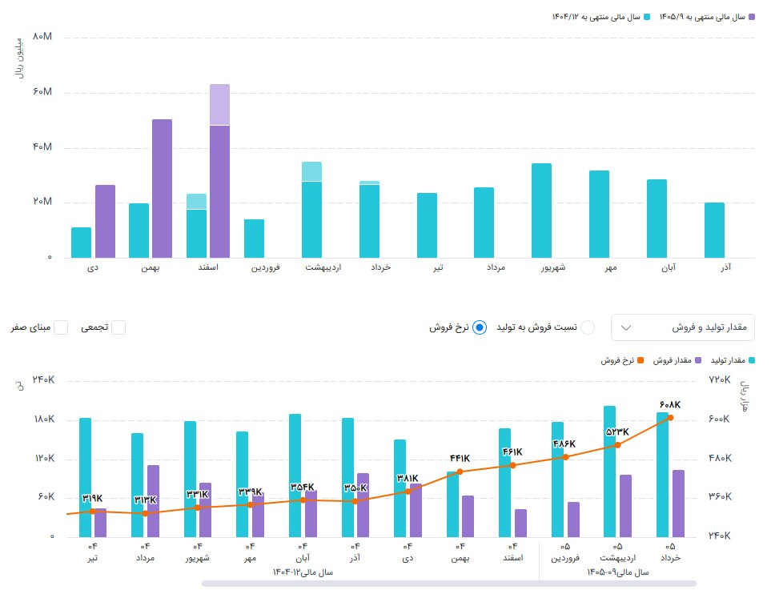This screenshot has height=602, width=771.
Task: Select the نسبت فروش به تولید radio
Action: pyautogui.click(x=588, y=327)
